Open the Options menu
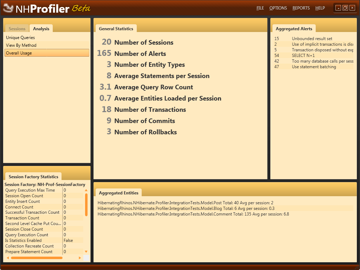 [278, 8]
